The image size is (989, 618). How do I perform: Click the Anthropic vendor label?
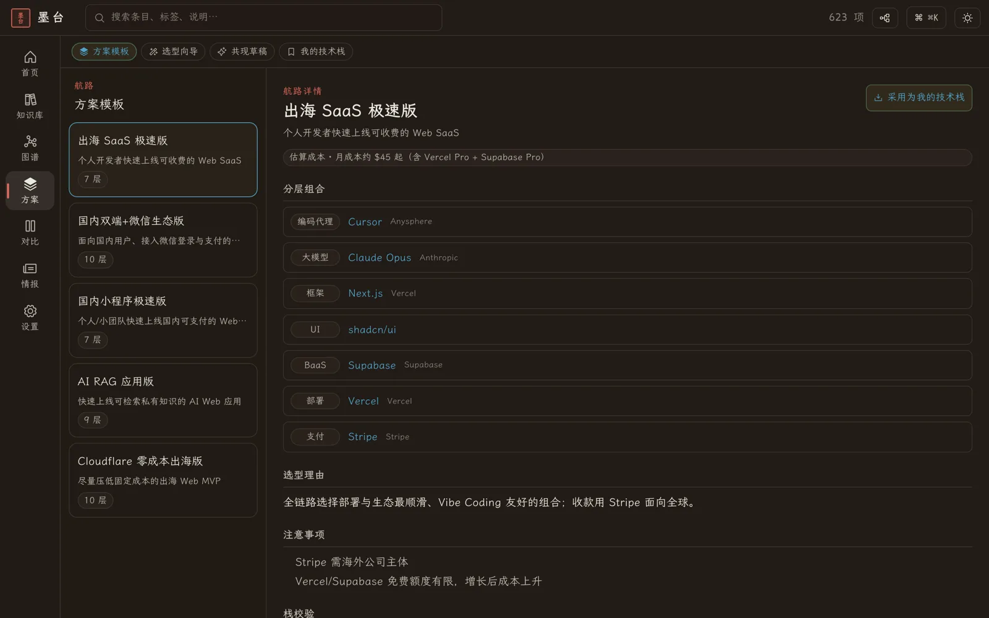point(439,258)
